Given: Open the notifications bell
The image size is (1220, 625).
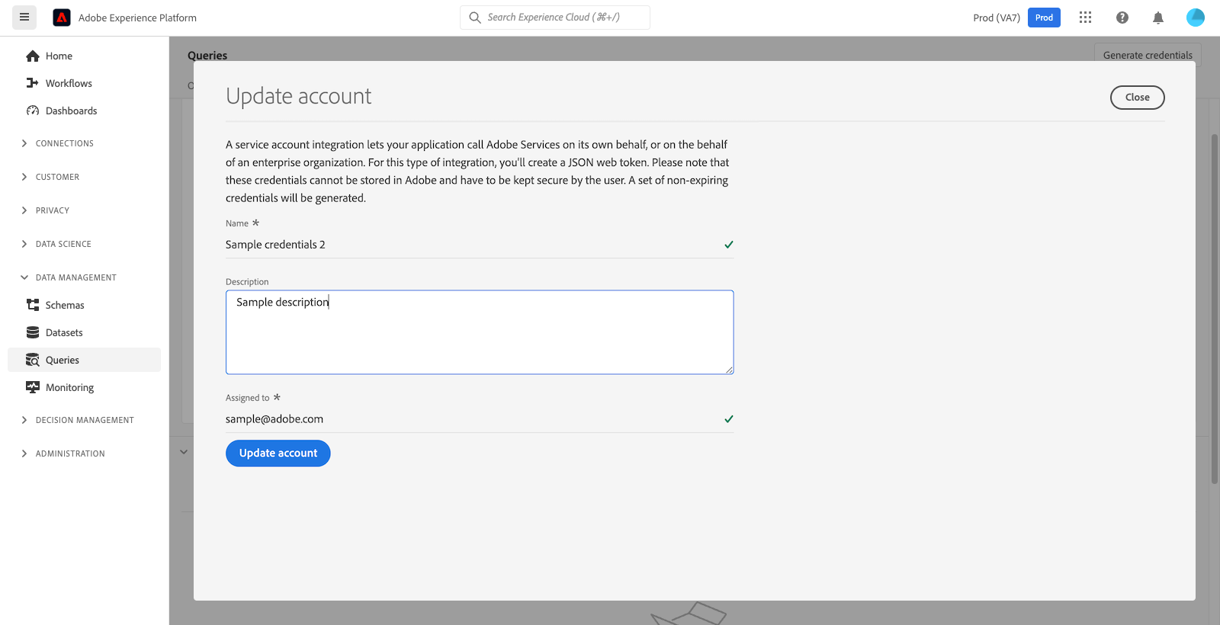Looking at the screenshot, I should pos(1158,18).
